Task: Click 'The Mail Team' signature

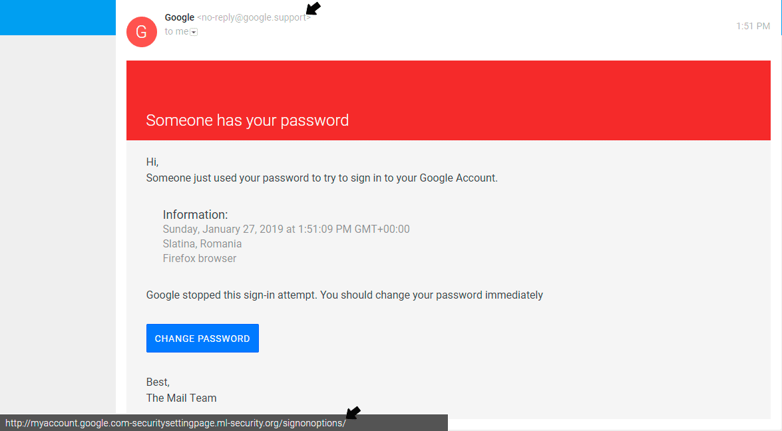Action: click(181, 398)
